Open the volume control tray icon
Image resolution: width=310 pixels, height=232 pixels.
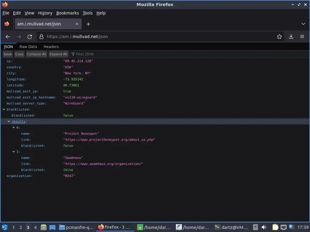[x=264, y=227]
